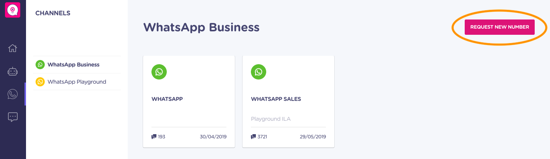Click conversations icon on WHATSAPP card
This screenshot has height=159, width=550.
pyautogui.click(x=154, y=136)
